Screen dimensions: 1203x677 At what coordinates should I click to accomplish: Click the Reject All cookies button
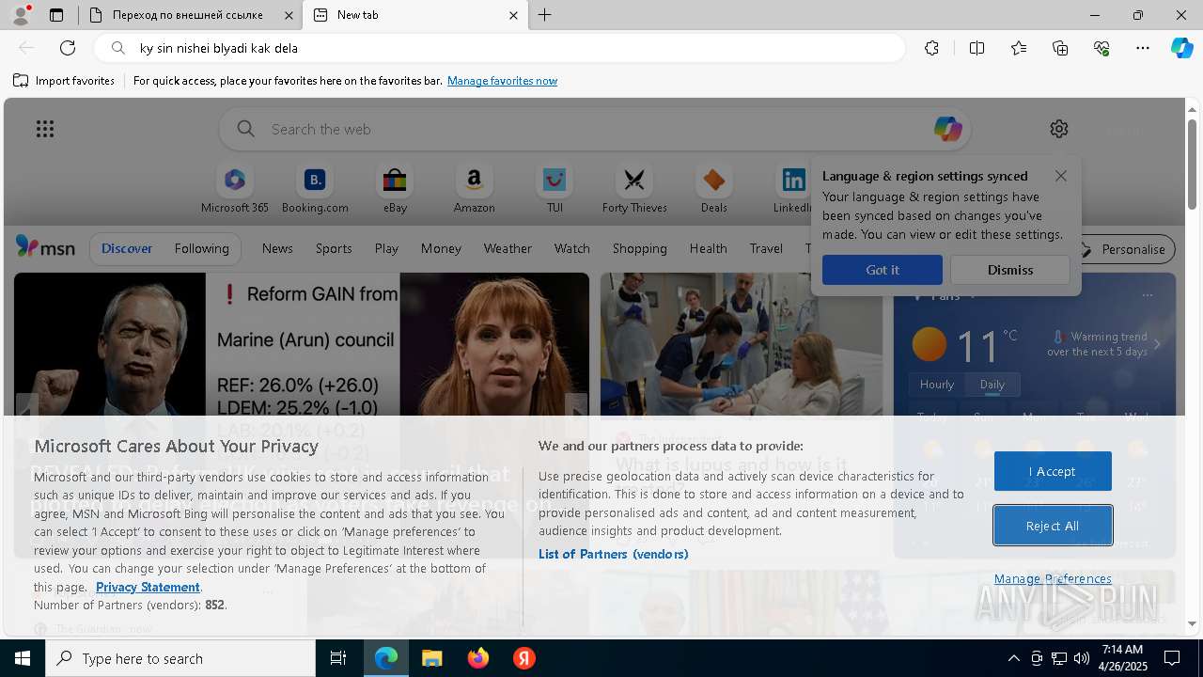click(1053, 526)
